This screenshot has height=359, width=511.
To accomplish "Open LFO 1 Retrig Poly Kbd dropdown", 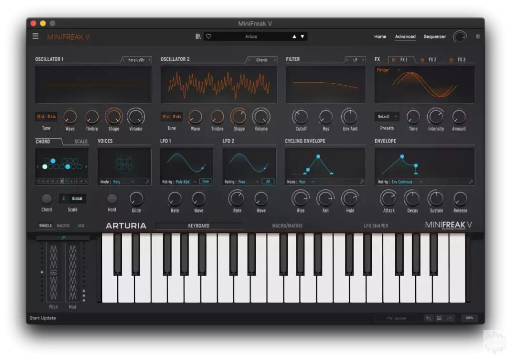I will pyautogui.click(x=186, y=182).
